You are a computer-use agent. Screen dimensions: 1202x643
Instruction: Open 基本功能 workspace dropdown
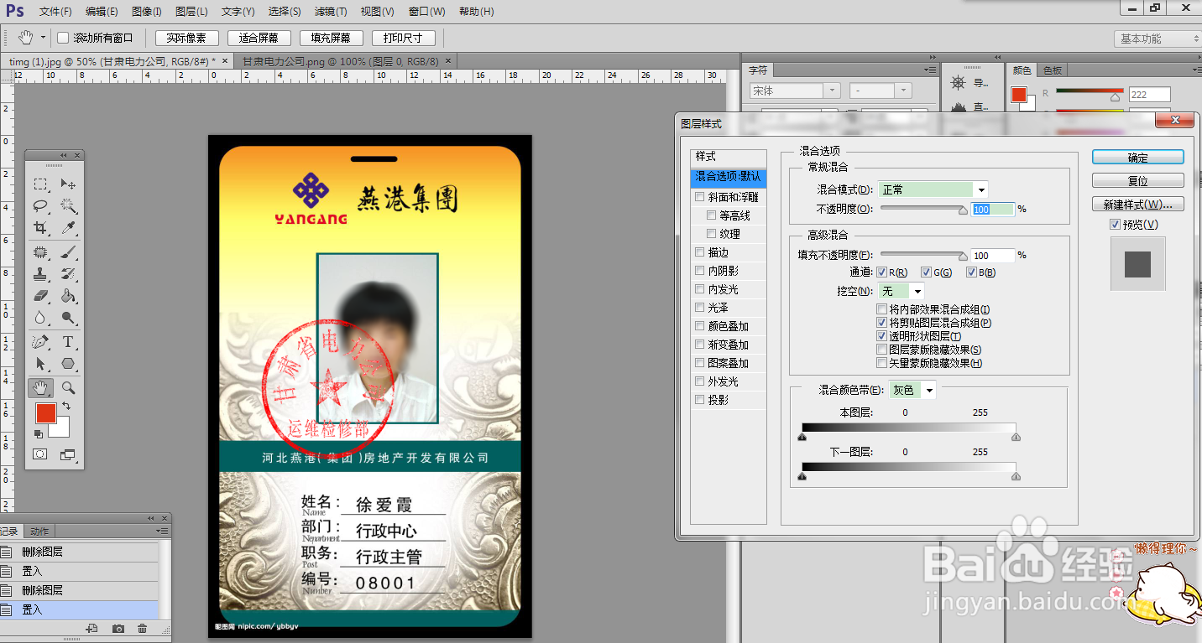[1158, 39]
